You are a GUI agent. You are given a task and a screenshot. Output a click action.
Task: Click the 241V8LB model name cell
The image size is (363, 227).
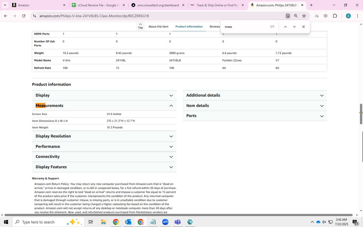pos(175,60)
